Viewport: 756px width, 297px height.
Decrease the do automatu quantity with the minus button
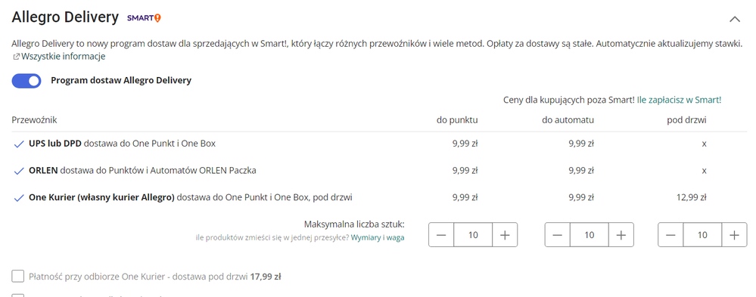pyautogui.click(x=558, y=235)
